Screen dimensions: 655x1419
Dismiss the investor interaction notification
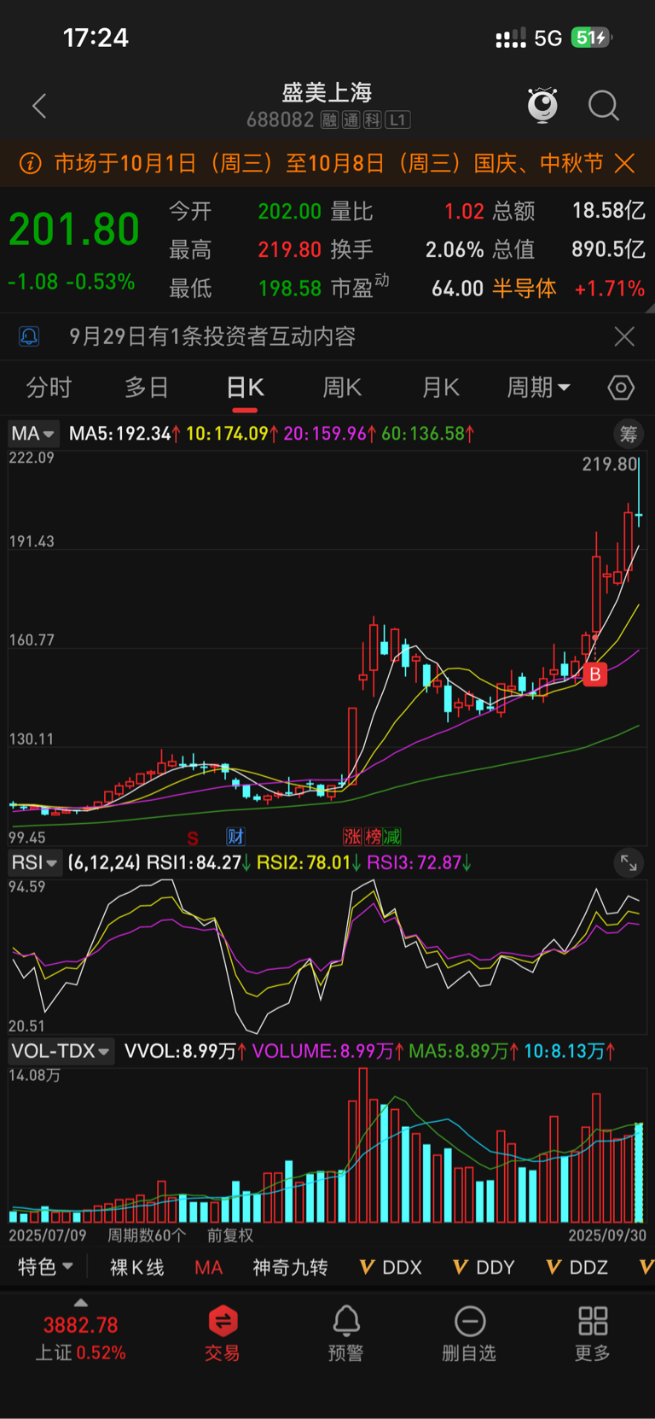click(624, 336)
